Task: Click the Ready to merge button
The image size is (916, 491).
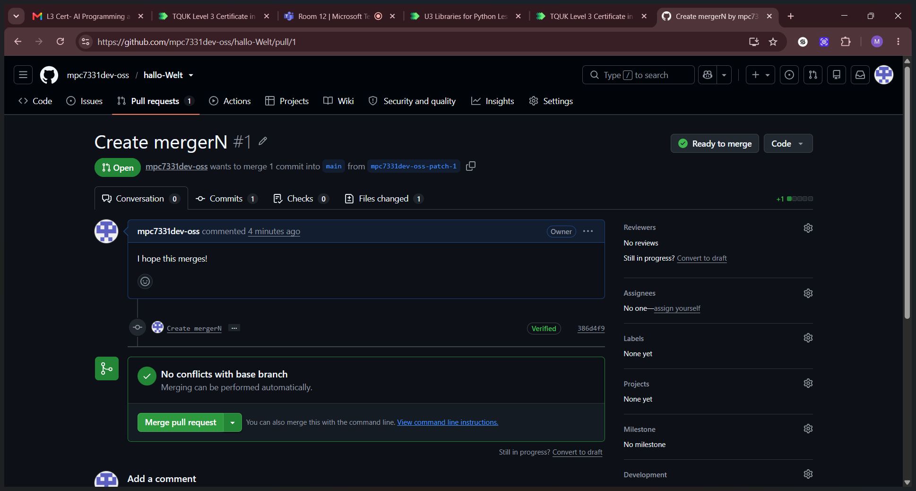Action: tap(715, 143)
